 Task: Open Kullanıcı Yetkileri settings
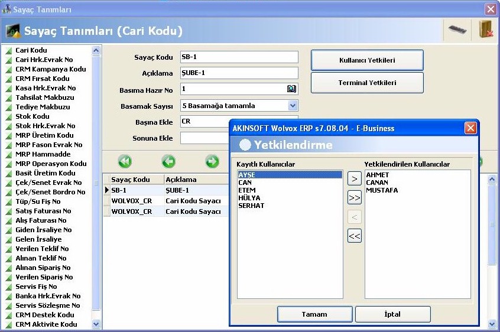pyautogui.click(x=367, y=60)
